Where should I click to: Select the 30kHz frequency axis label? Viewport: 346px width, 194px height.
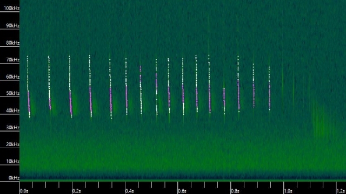point(12,127)
